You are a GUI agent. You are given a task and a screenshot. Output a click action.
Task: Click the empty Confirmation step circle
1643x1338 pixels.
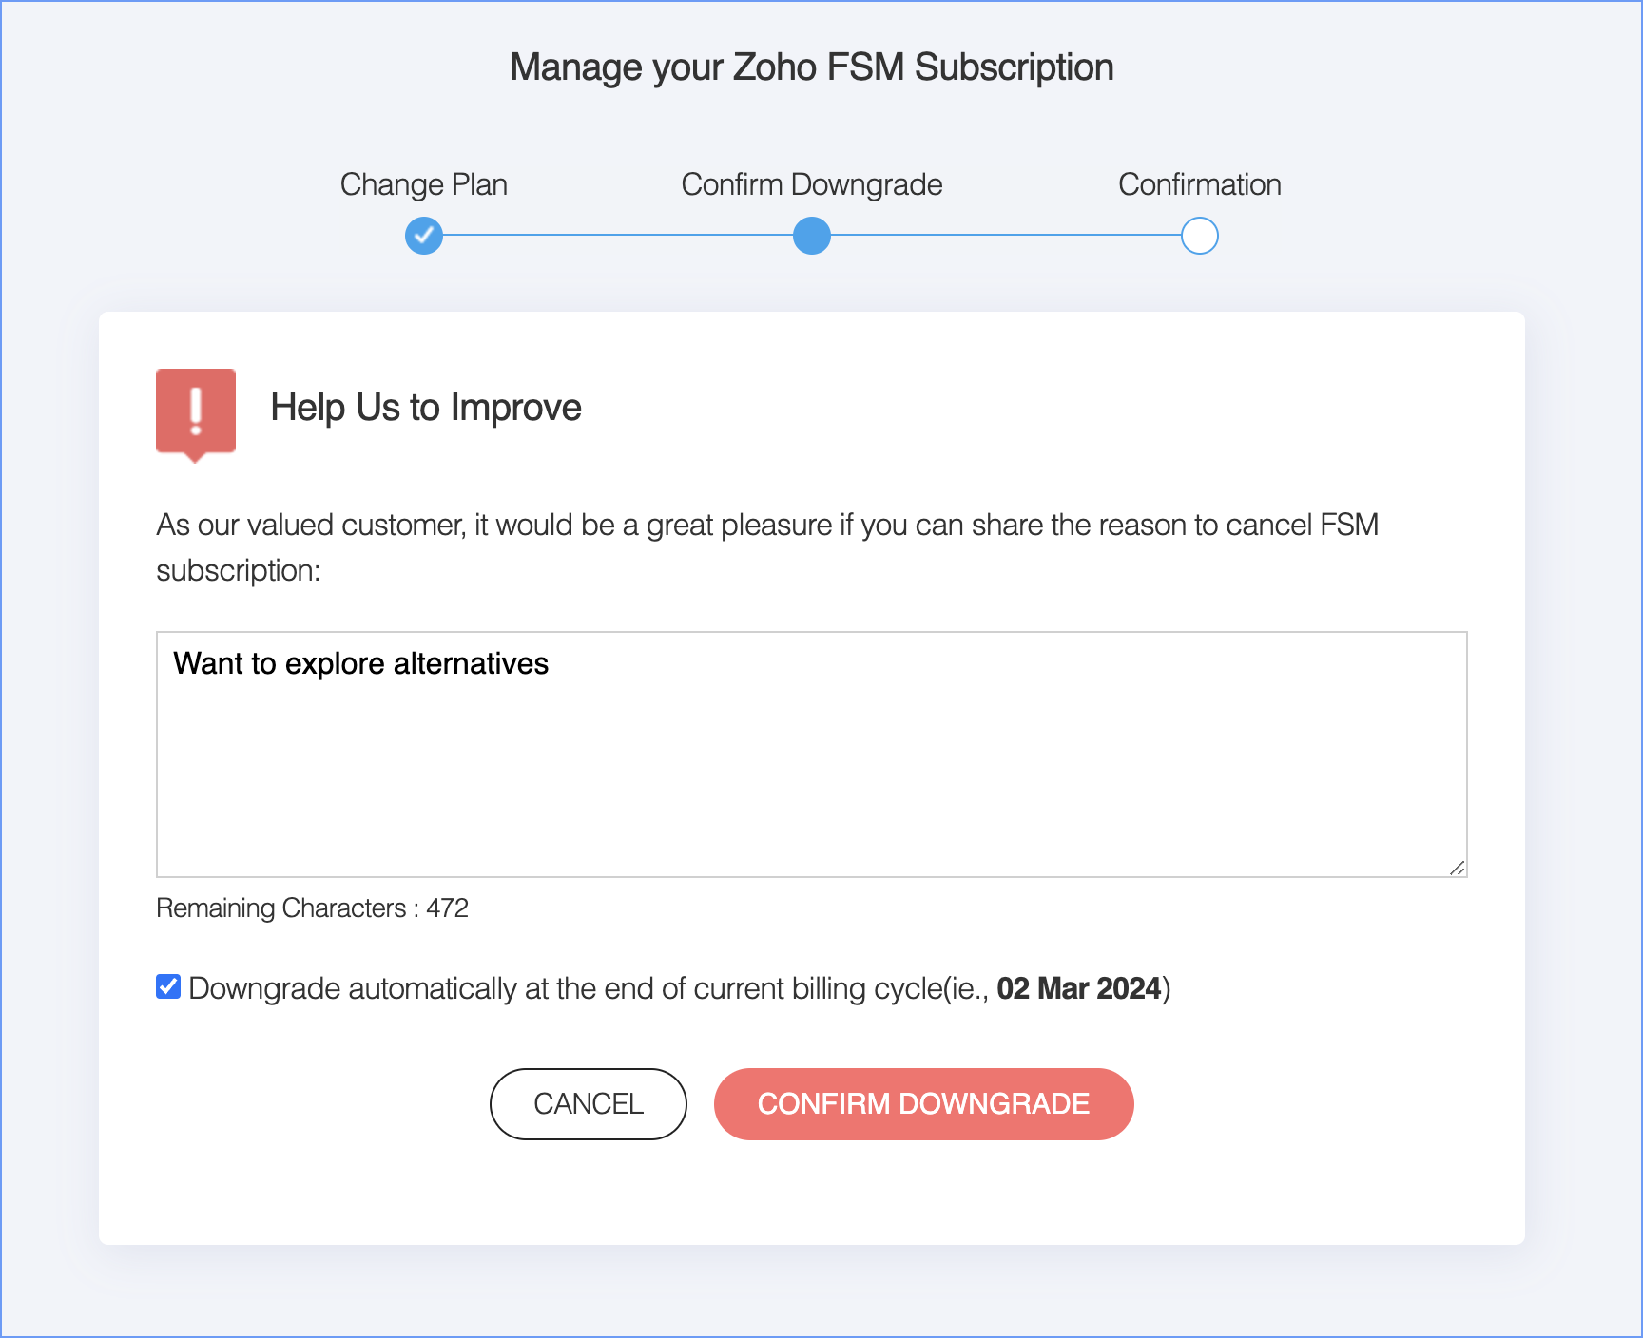click(1200, 236)
